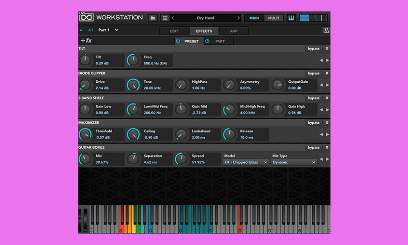Click the master volume meter
Screen dimensions: 408x245
click(x=313, y=18)
